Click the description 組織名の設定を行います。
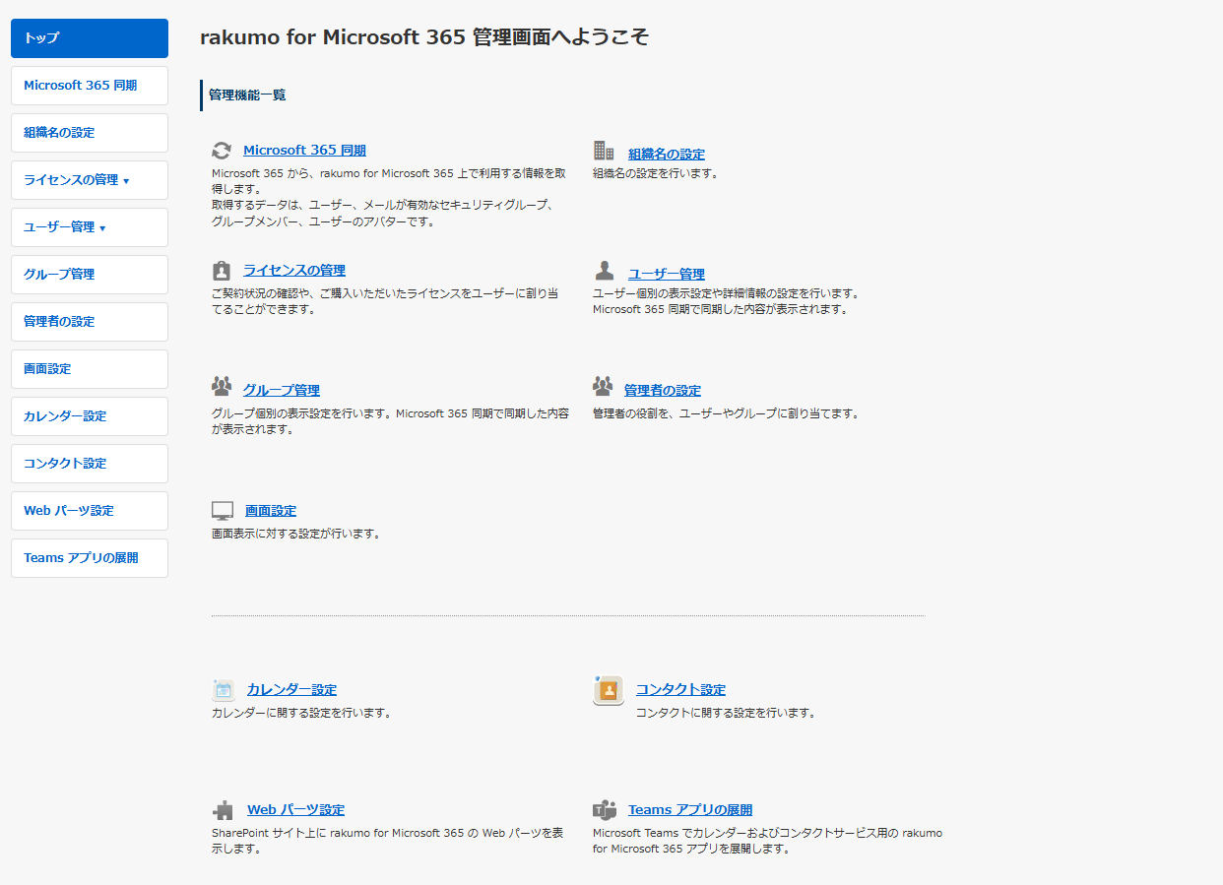 [656, 173]
